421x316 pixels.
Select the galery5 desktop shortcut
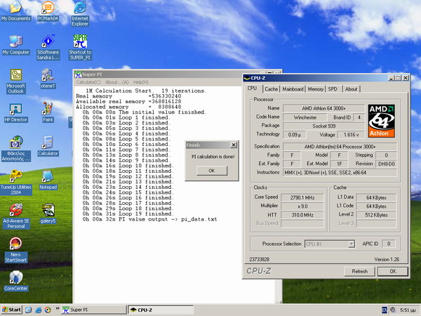[x=48, y=214]
